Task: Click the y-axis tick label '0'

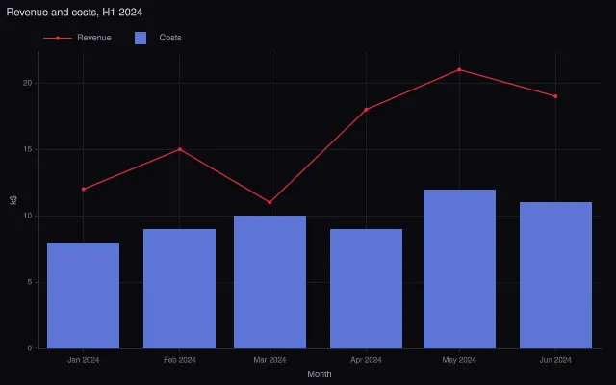Action: [30, 348]
